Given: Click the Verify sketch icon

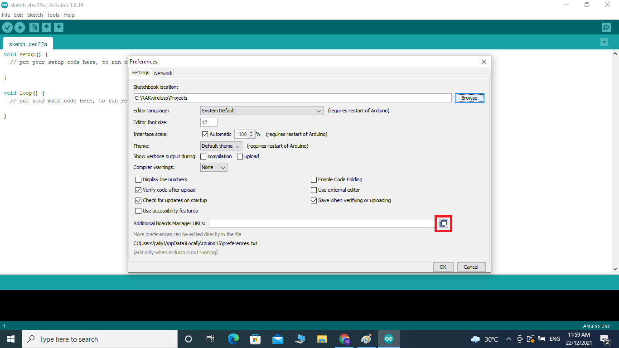Looking at the screenshot, I should coord(8,27).
